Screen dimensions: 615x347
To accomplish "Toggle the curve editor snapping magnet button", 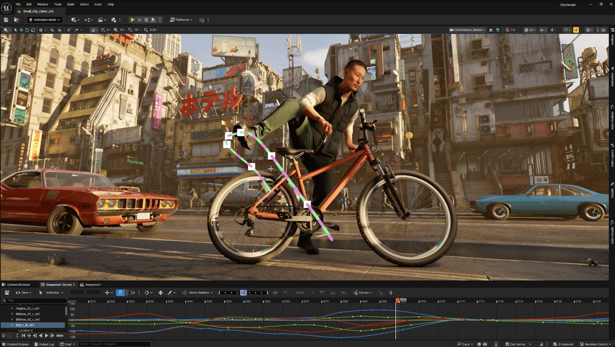I will (x=121, y=292).
